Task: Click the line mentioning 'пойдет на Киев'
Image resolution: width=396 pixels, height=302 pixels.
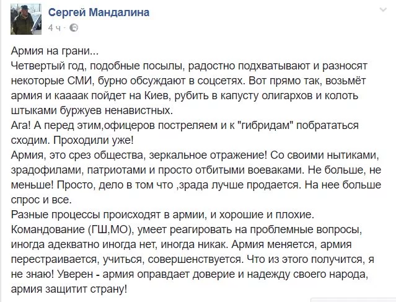Action: 185,95
